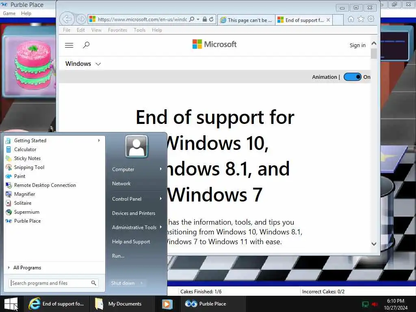Click page scrollbar up arrow
This screenshot has width=416, height=312.
[x=374, y=43]
